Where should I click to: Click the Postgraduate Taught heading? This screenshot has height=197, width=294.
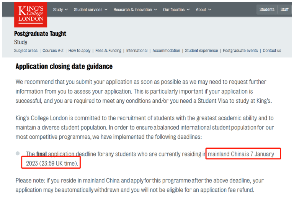click(40, 34)
